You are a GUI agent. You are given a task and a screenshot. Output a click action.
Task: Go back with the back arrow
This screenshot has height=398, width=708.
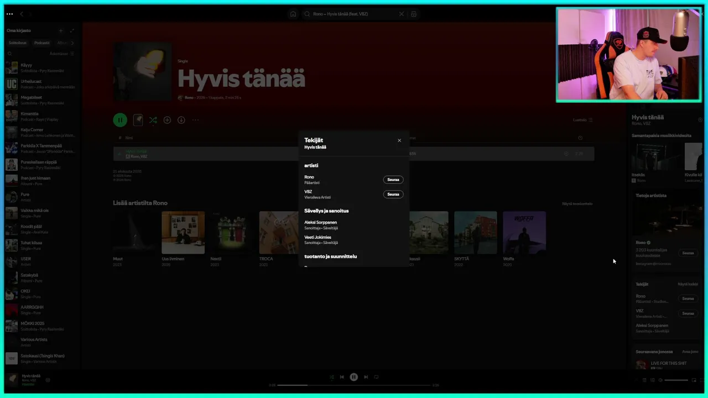coord(22,14)
